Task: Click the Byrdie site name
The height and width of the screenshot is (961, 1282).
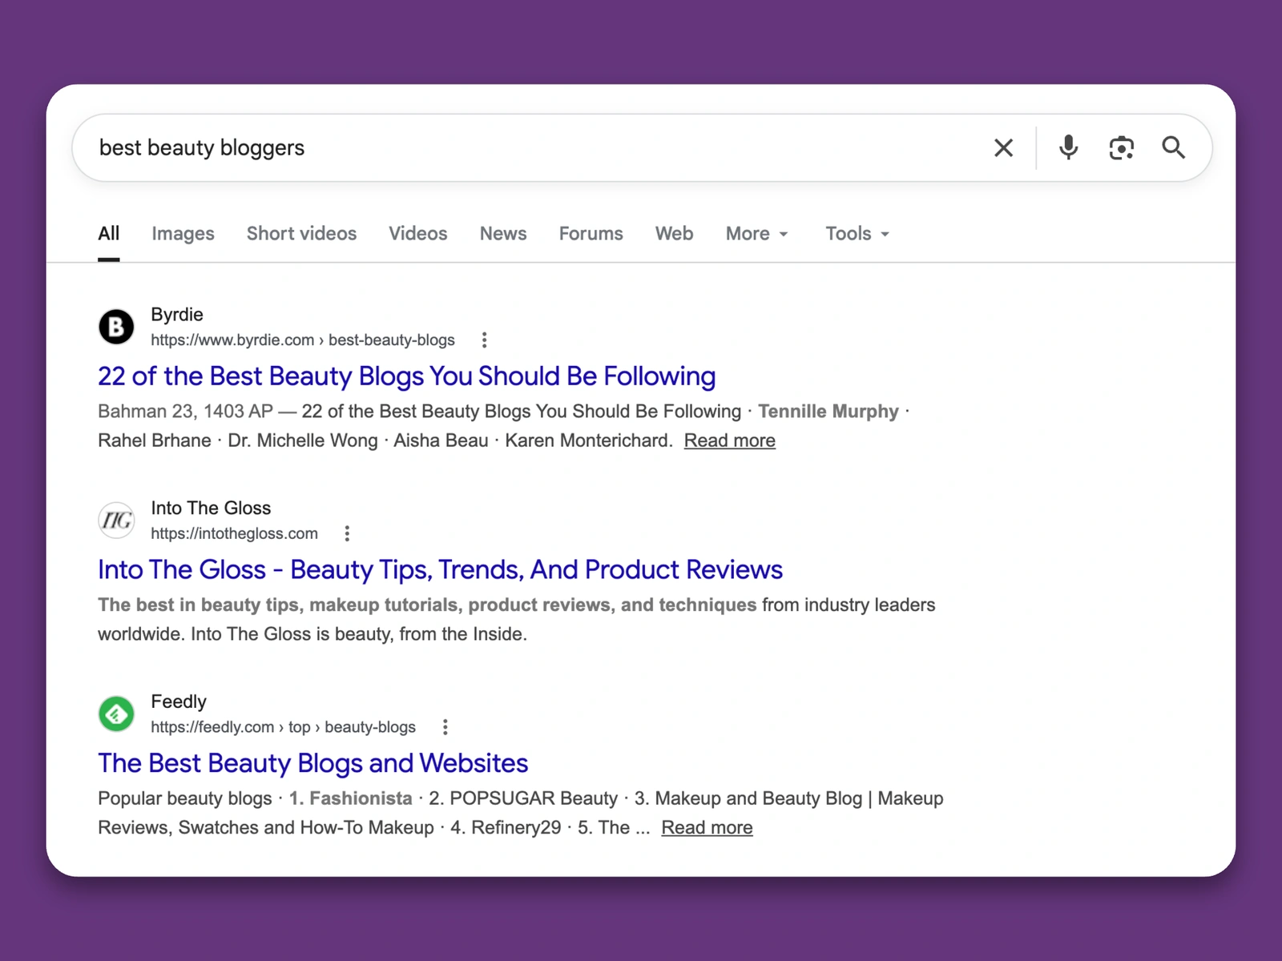Action: (177, 315)
